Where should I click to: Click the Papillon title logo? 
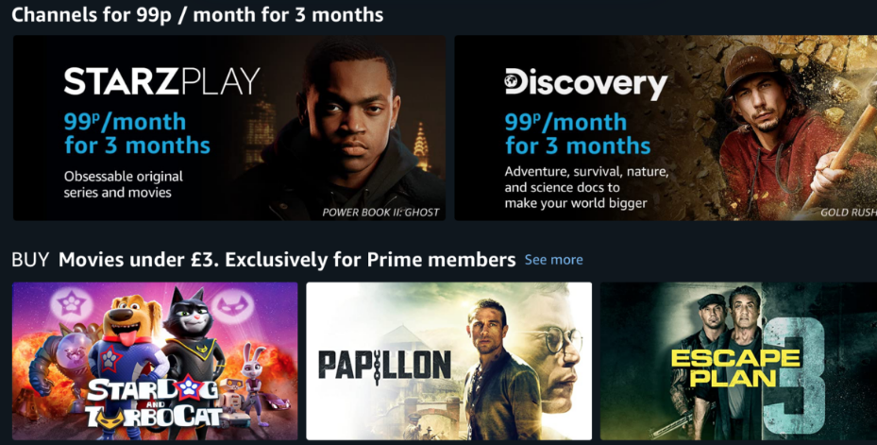click(384, 365)
